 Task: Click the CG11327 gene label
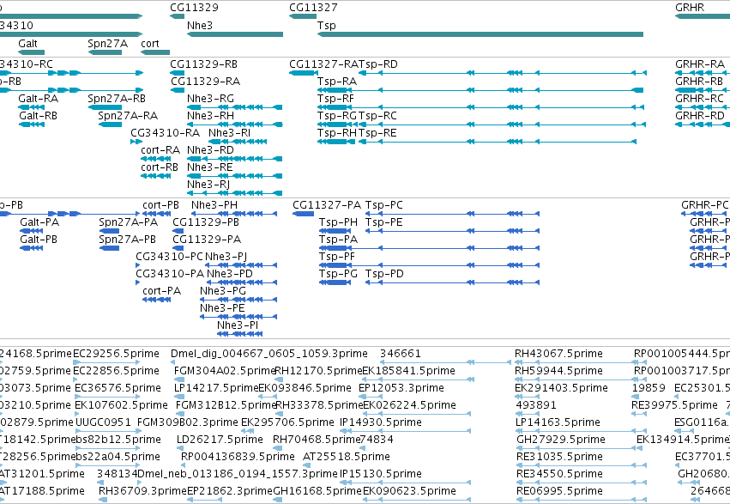tap(313, 8)
